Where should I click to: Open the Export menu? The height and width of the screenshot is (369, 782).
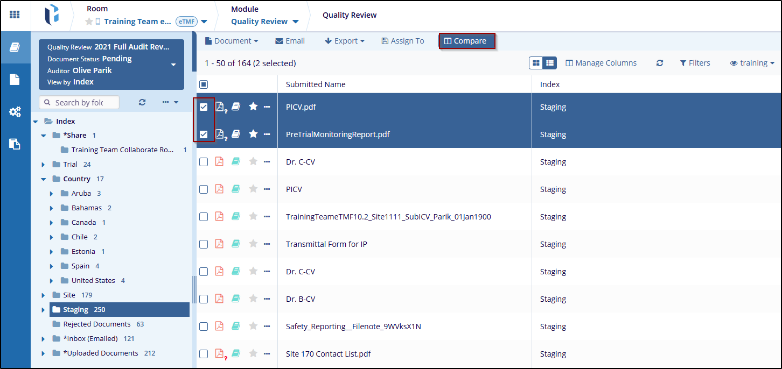coord(345,41)
